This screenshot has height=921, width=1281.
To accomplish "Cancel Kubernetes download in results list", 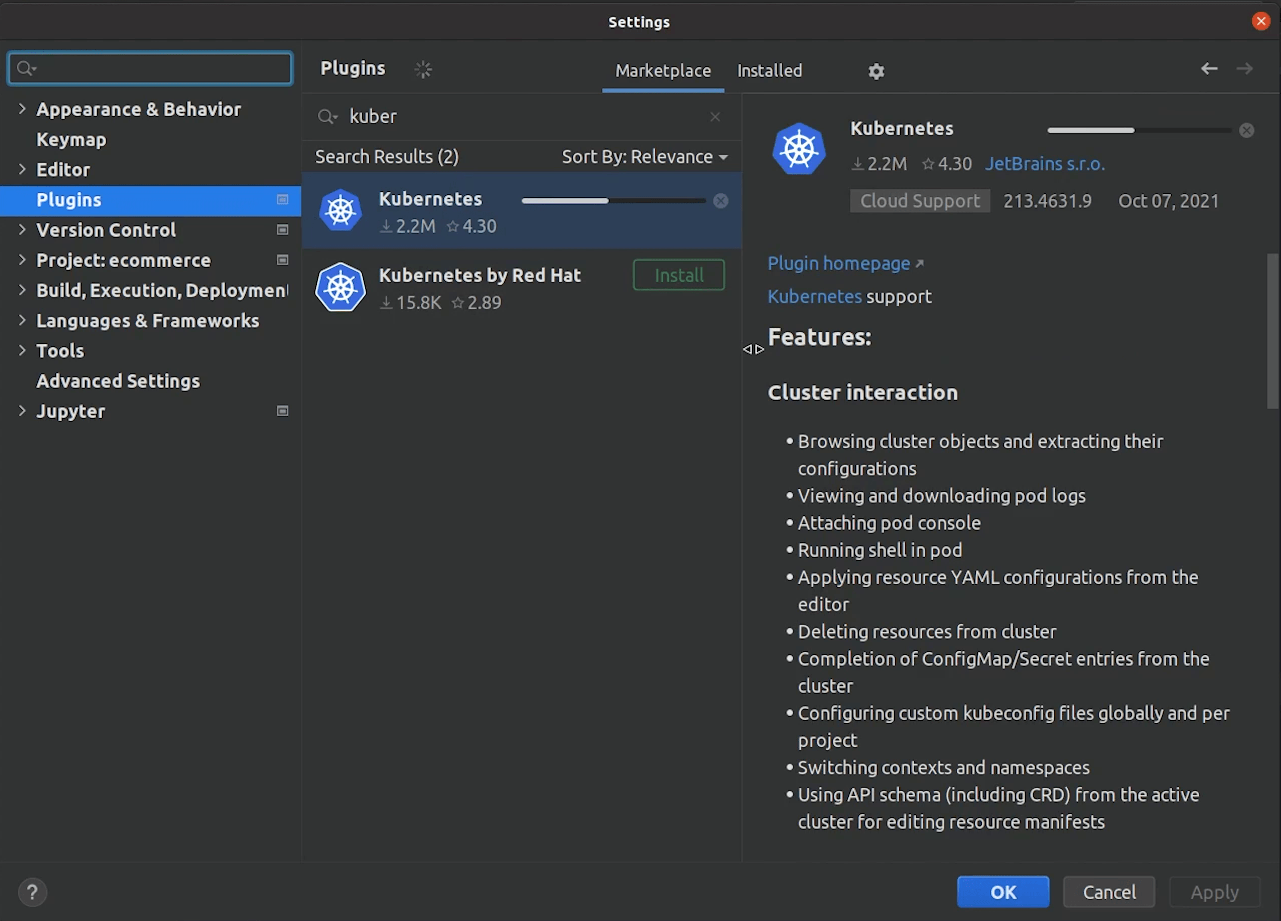I will 720,201.
